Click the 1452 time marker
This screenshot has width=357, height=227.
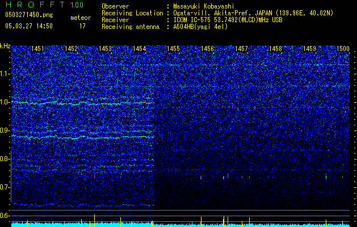click(72, 49)
